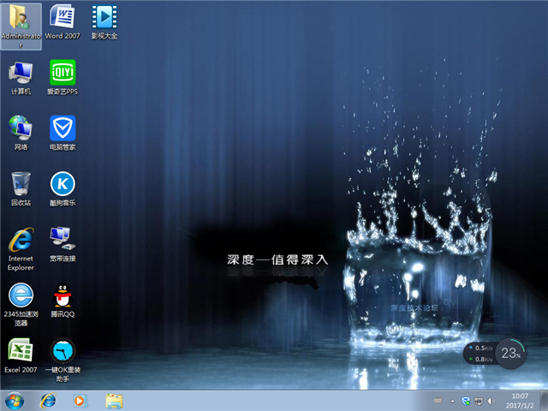The width and height of the screenshot is (548, 411).
Task: Select the 计算机 (Computer) desktop icon
Action: (x=21, y=72)
